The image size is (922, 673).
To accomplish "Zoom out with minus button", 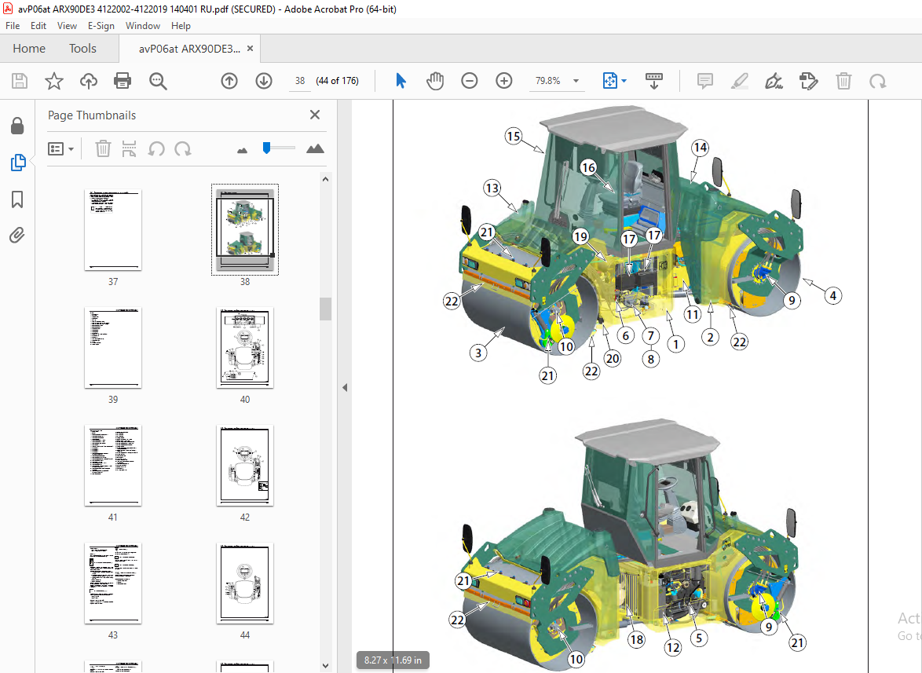I will click(469, 81).
